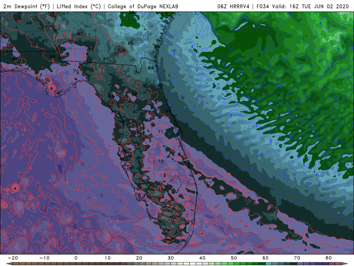Image resolution: width=354 pixels, height=266 pixels.
Task: Click the "Lifted Index (°C)" title text
Action: [79, 7]
